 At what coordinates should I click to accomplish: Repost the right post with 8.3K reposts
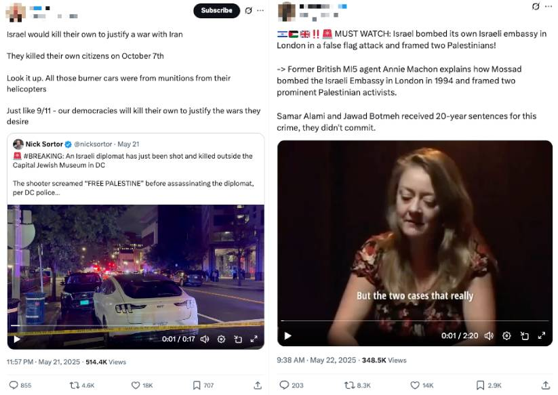coord(357,385)
